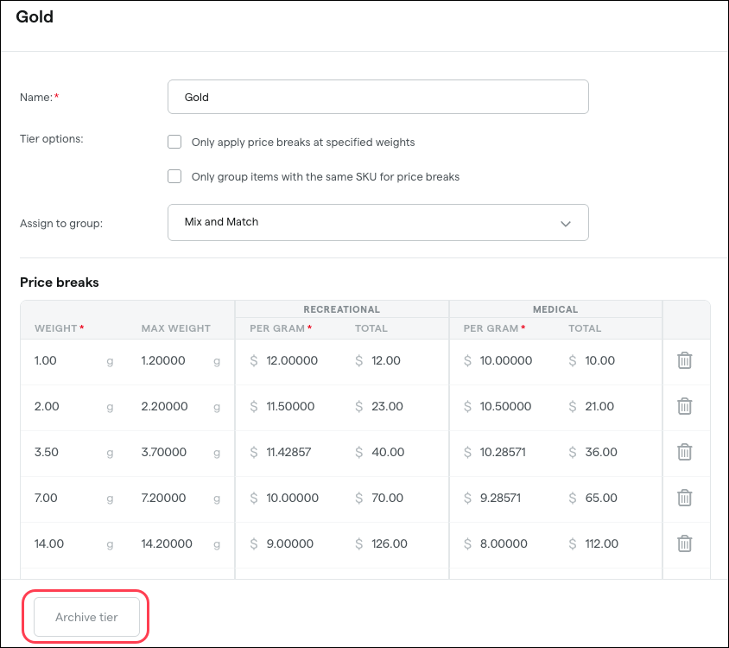This screenshot has height=648, width=729.
Task: Delete the 14.00 g price break row
Action: (684, 543)
